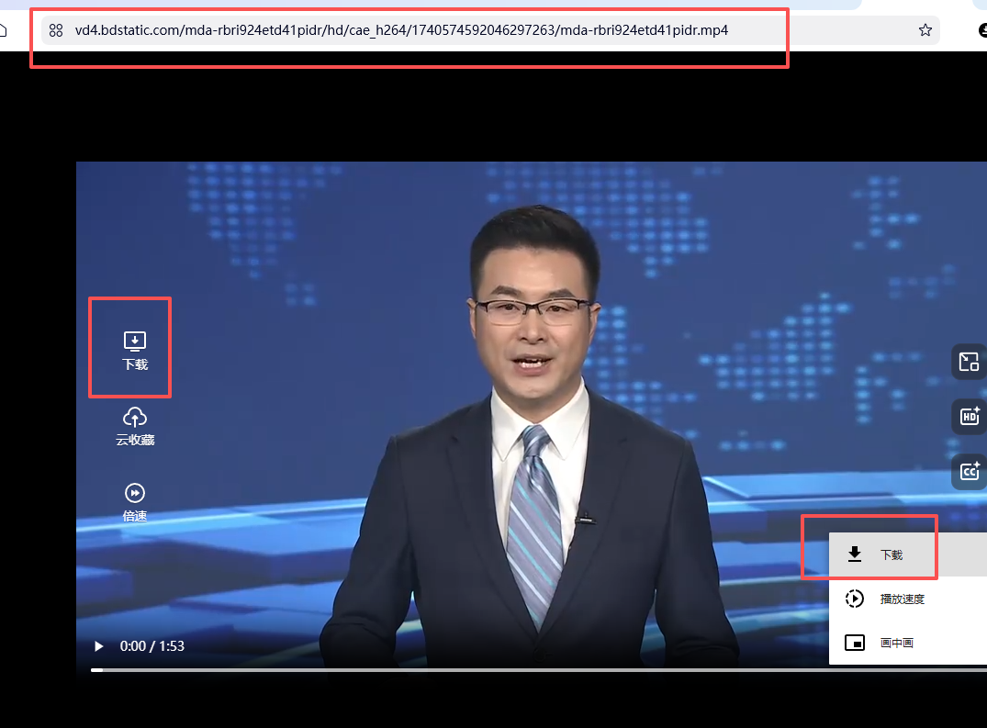This screenshot has height=728, width=987.
Task: Open site information icon in address bar
Action: tap(56, 30)
